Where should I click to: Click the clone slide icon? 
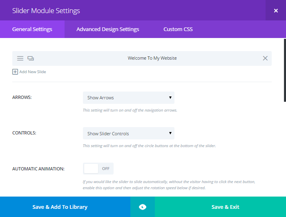pos(31,58)
